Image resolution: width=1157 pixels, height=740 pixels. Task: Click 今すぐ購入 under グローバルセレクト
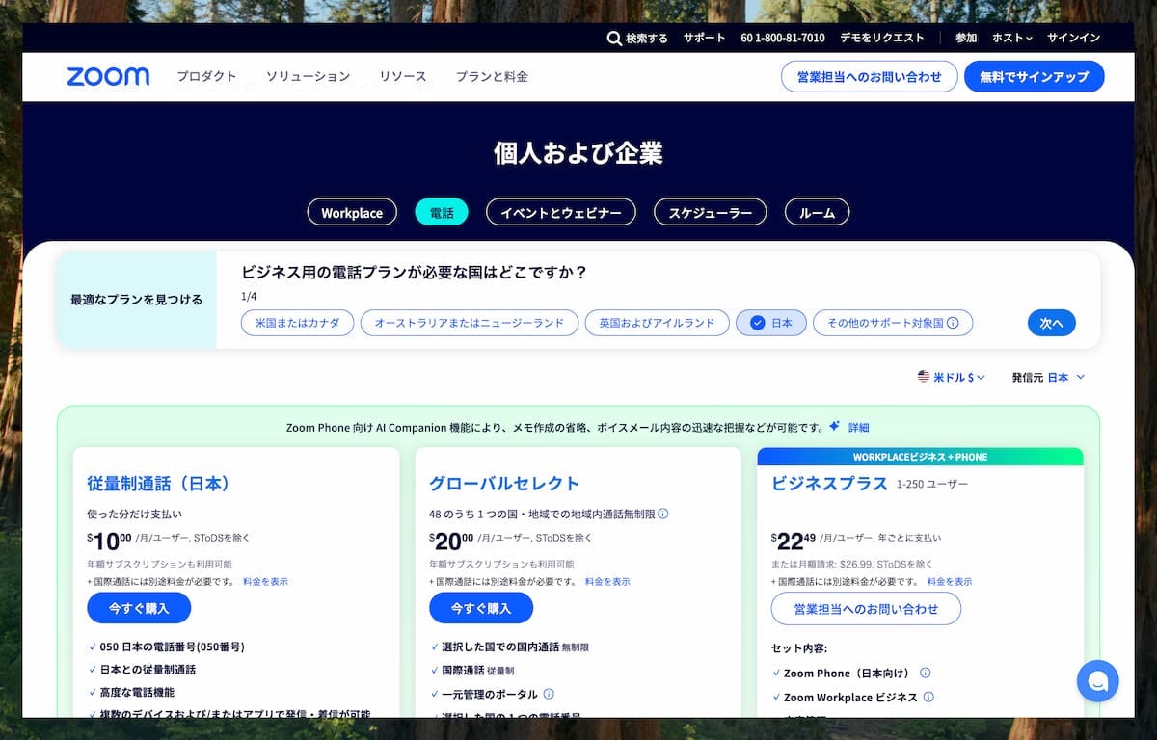[481, 608]
